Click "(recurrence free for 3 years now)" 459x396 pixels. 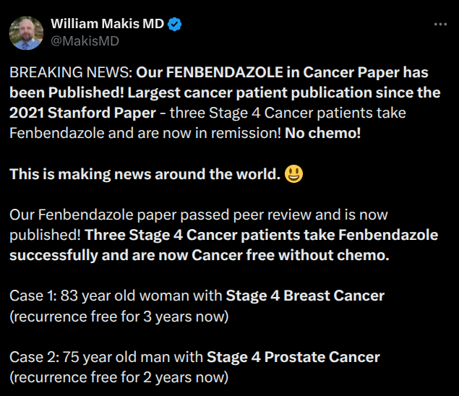119,316
